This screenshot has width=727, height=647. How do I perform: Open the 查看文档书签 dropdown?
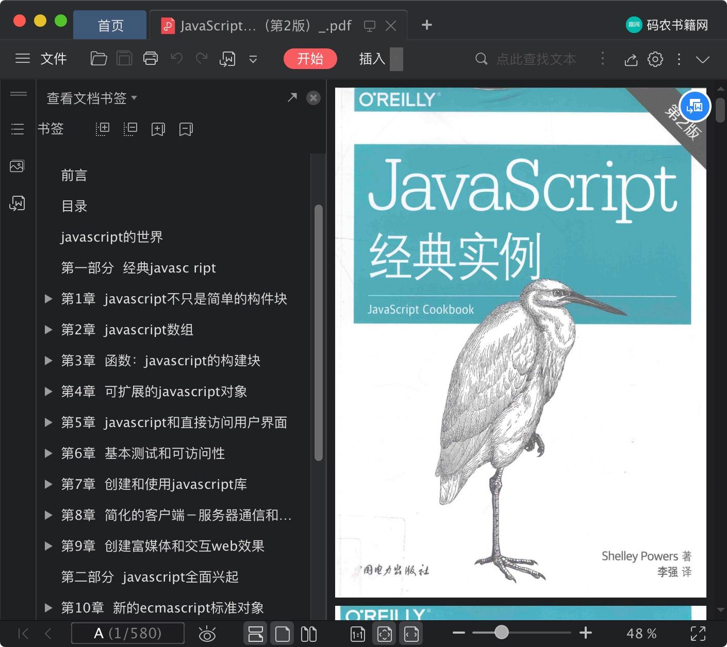[92, 98]
